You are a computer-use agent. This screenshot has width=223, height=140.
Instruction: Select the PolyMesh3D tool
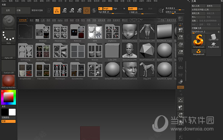pyautogui.click(x=213, y=45)
